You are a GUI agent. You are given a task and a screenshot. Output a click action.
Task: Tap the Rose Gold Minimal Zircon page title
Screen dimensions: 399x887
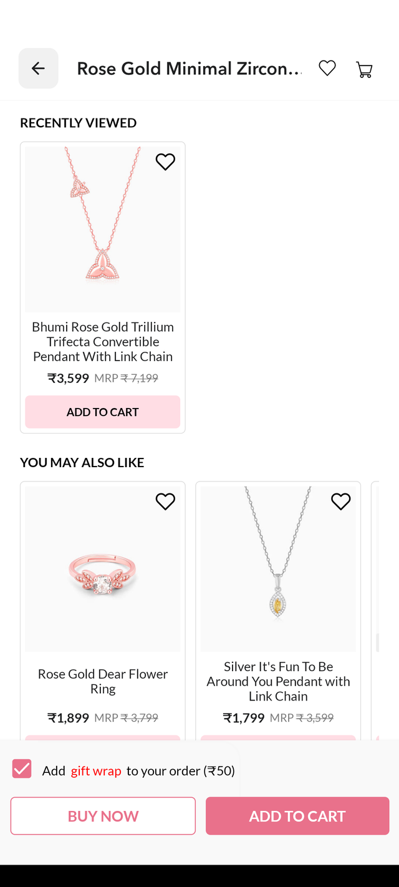click(189, 68)
